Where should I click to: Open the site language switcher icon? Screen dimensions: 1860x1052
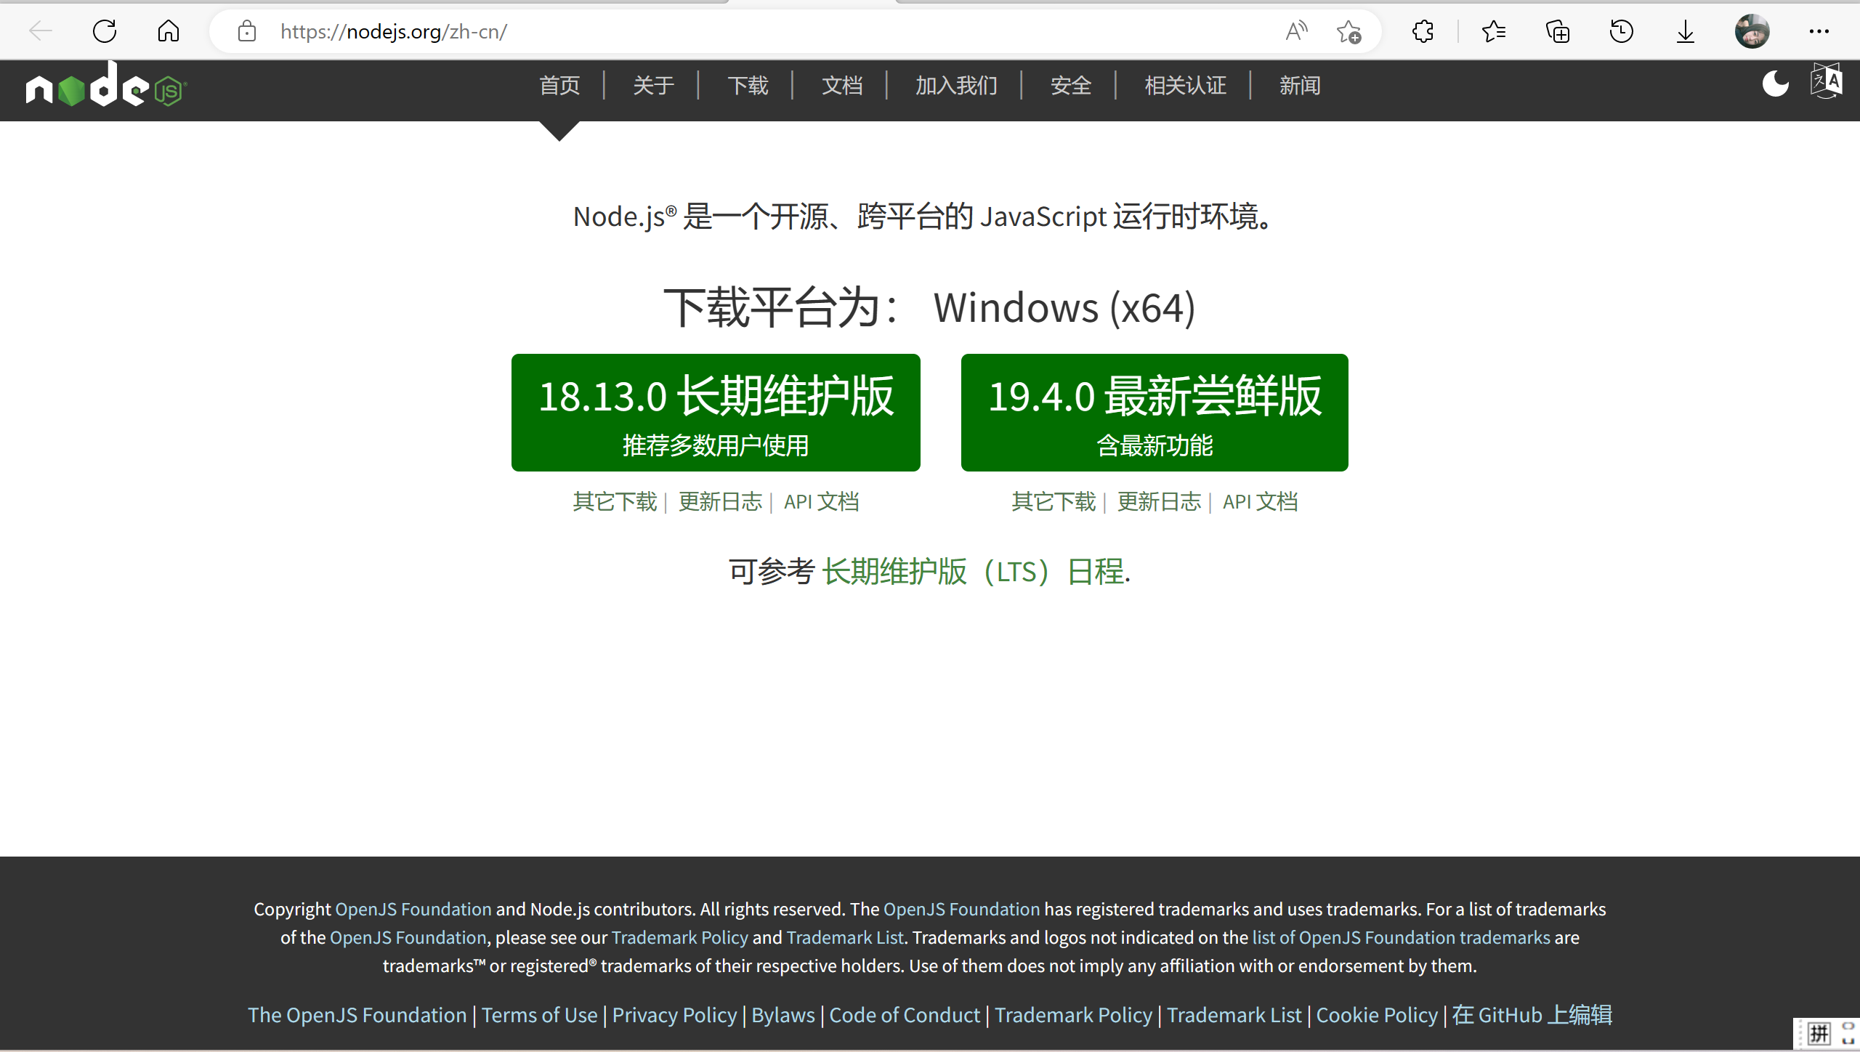pos(1827,81)
